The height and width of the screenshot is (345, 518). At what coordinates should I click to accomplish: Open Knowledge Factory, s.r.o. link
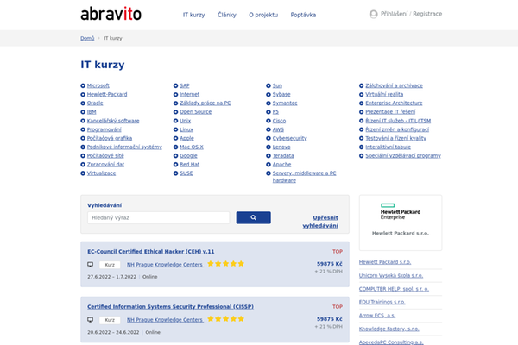pos(389,329)
